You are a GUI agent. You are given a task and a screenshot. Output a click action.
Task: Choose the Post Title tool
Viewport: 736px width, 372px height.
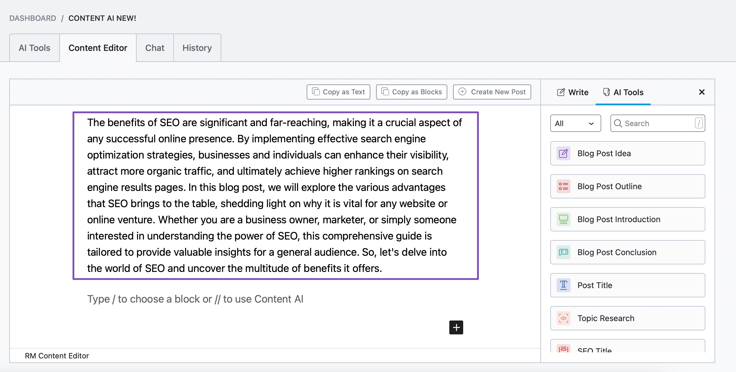point(628,285)
